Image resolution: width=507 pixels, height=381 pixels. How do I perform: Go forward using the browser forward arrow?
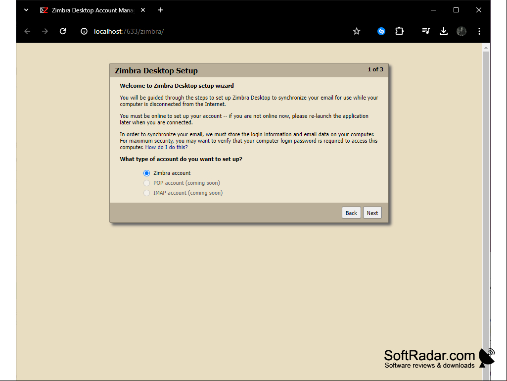point(45,31)
